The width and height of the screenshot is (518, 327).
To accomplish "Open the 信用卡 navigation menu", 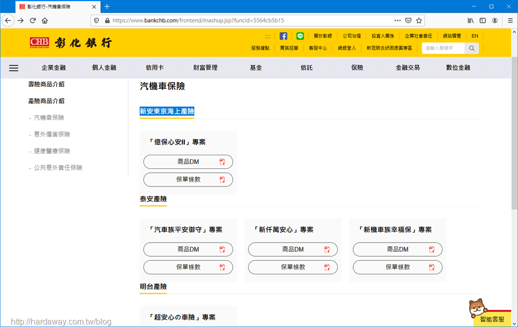I will point(155,68).
